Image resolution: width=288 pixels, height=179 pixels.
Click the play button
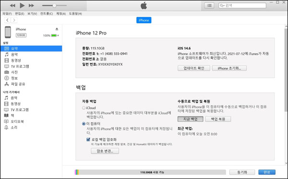(x=22, y=5)
